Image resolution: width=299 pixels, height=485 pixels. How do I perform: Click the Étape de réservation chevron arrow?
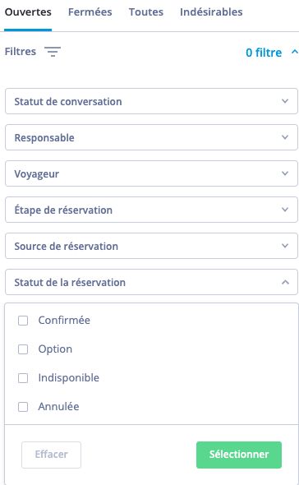coord(285,210)
